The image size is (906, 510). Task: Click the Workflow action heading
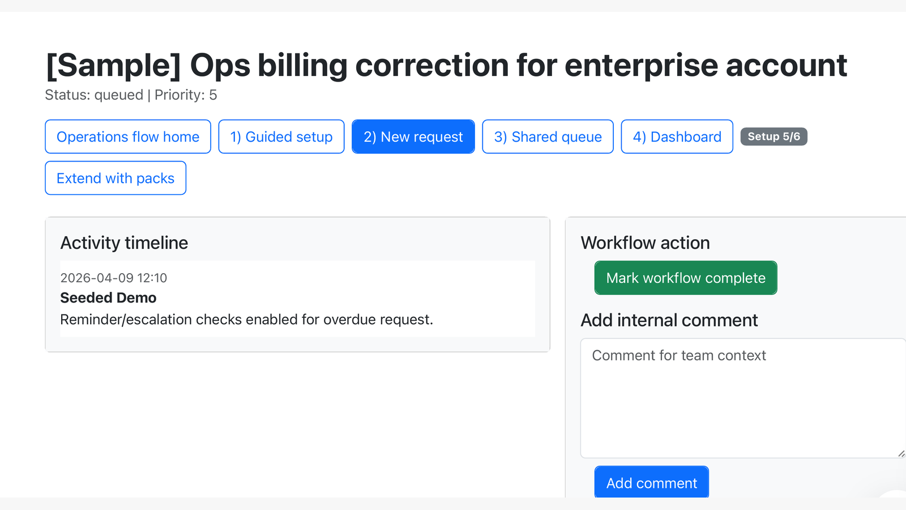tap(645, 243)
